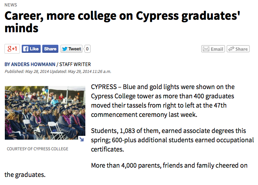Click the Twitter bird icon

coord(65,49)
